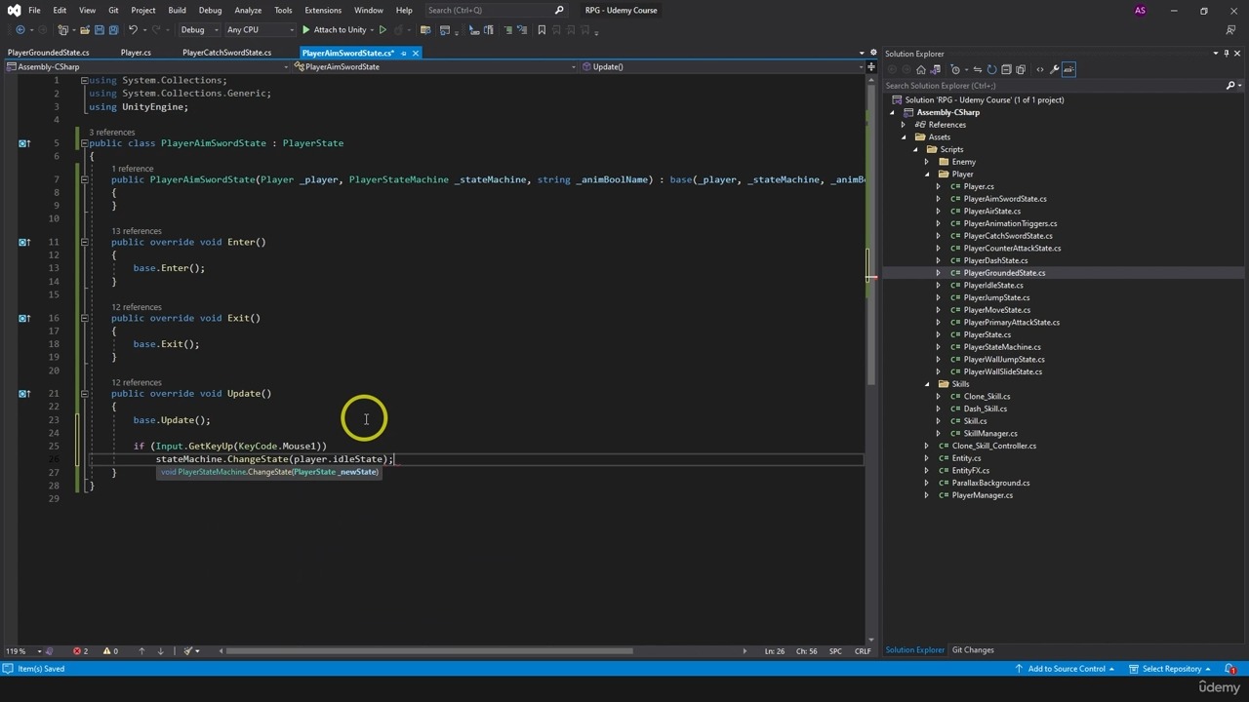The image size is (1249, 702).
Task: Open the File menu
Action: pos(34,11)
